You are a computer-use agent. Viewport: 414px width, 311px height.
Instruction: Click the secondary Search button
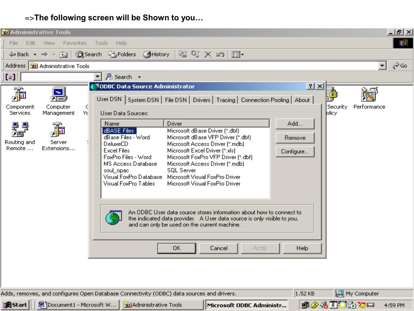[119, 77]
